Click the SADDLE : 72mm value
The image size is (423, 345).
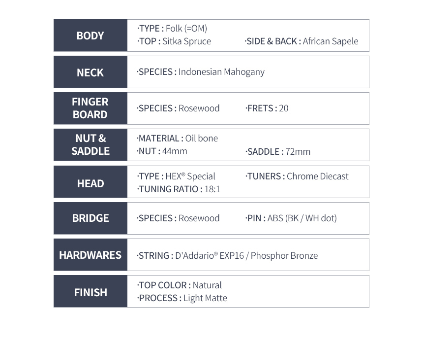coord(278,152)
